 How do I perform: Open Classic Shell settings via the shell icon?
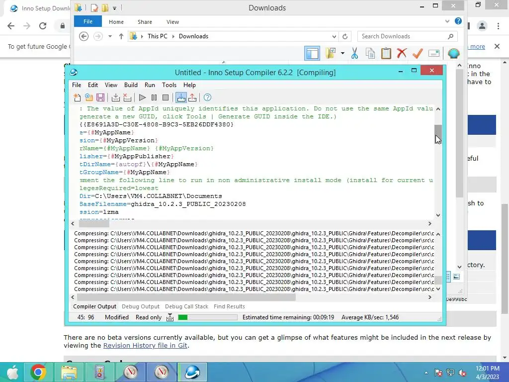[x=453, y=53]
